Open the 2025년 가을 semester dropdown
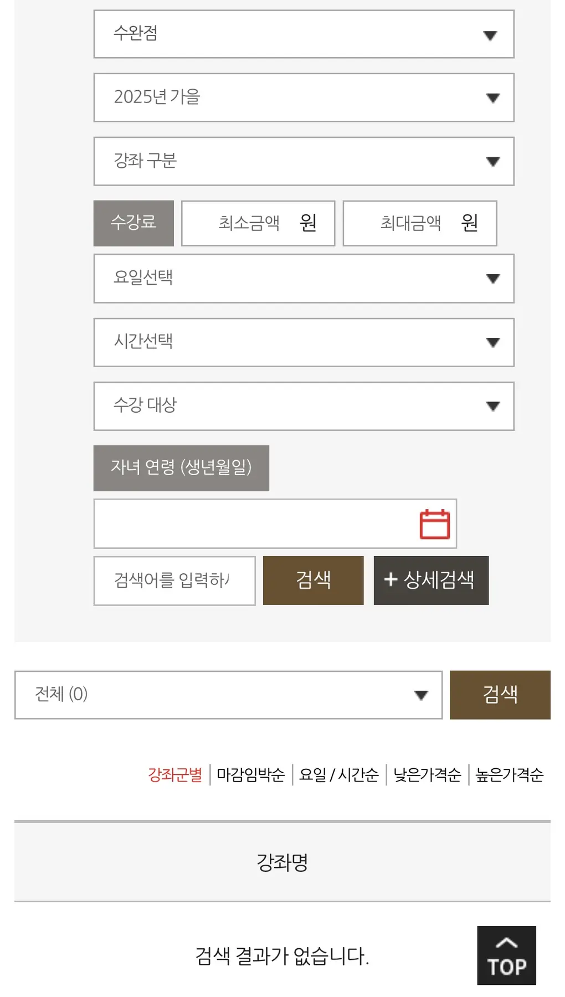Screen dimensions: 565x997 pyautogui.click(x=304, y=97)
